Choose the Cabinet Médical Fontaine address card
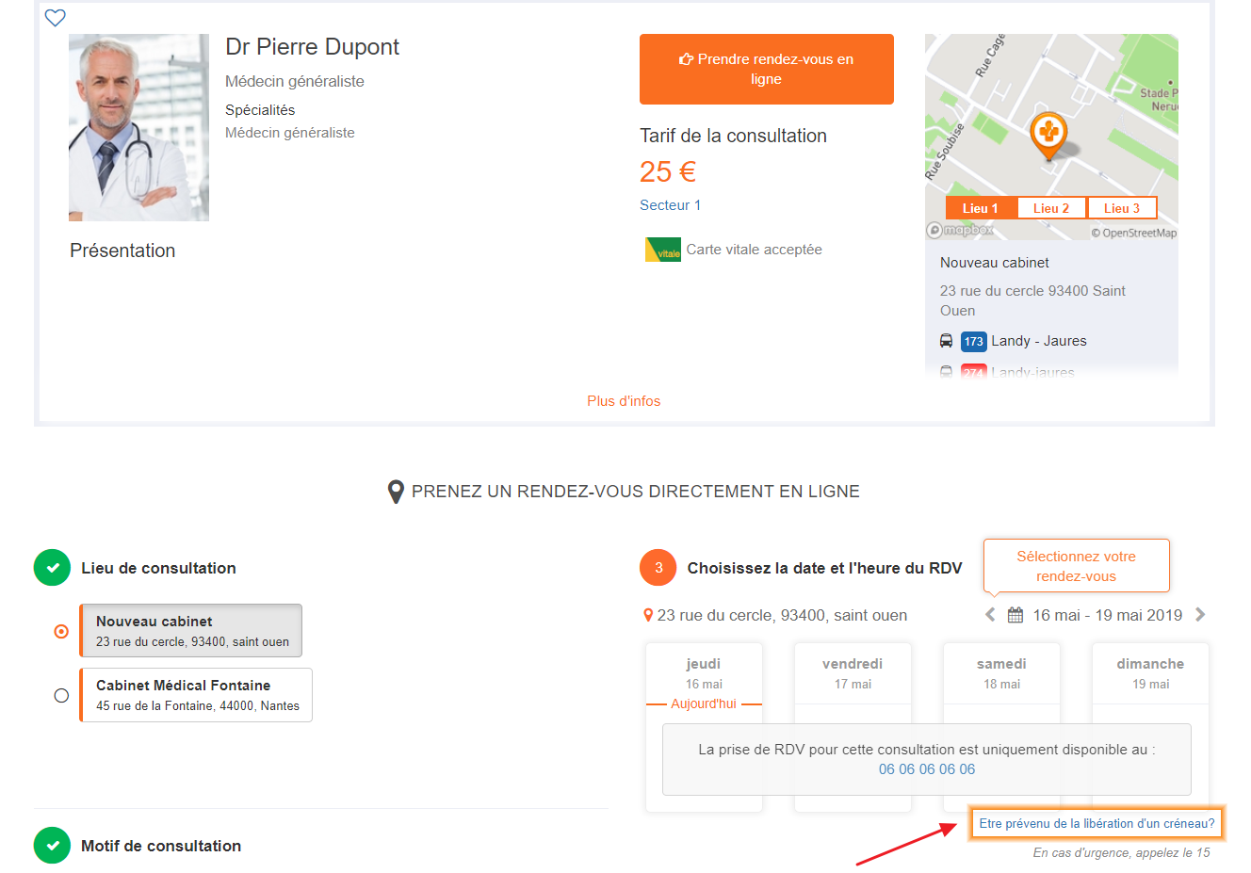1251x873 pixels. (x=197, y=695)
